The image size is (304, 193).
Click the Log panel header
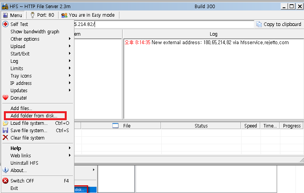click(213, 34)
